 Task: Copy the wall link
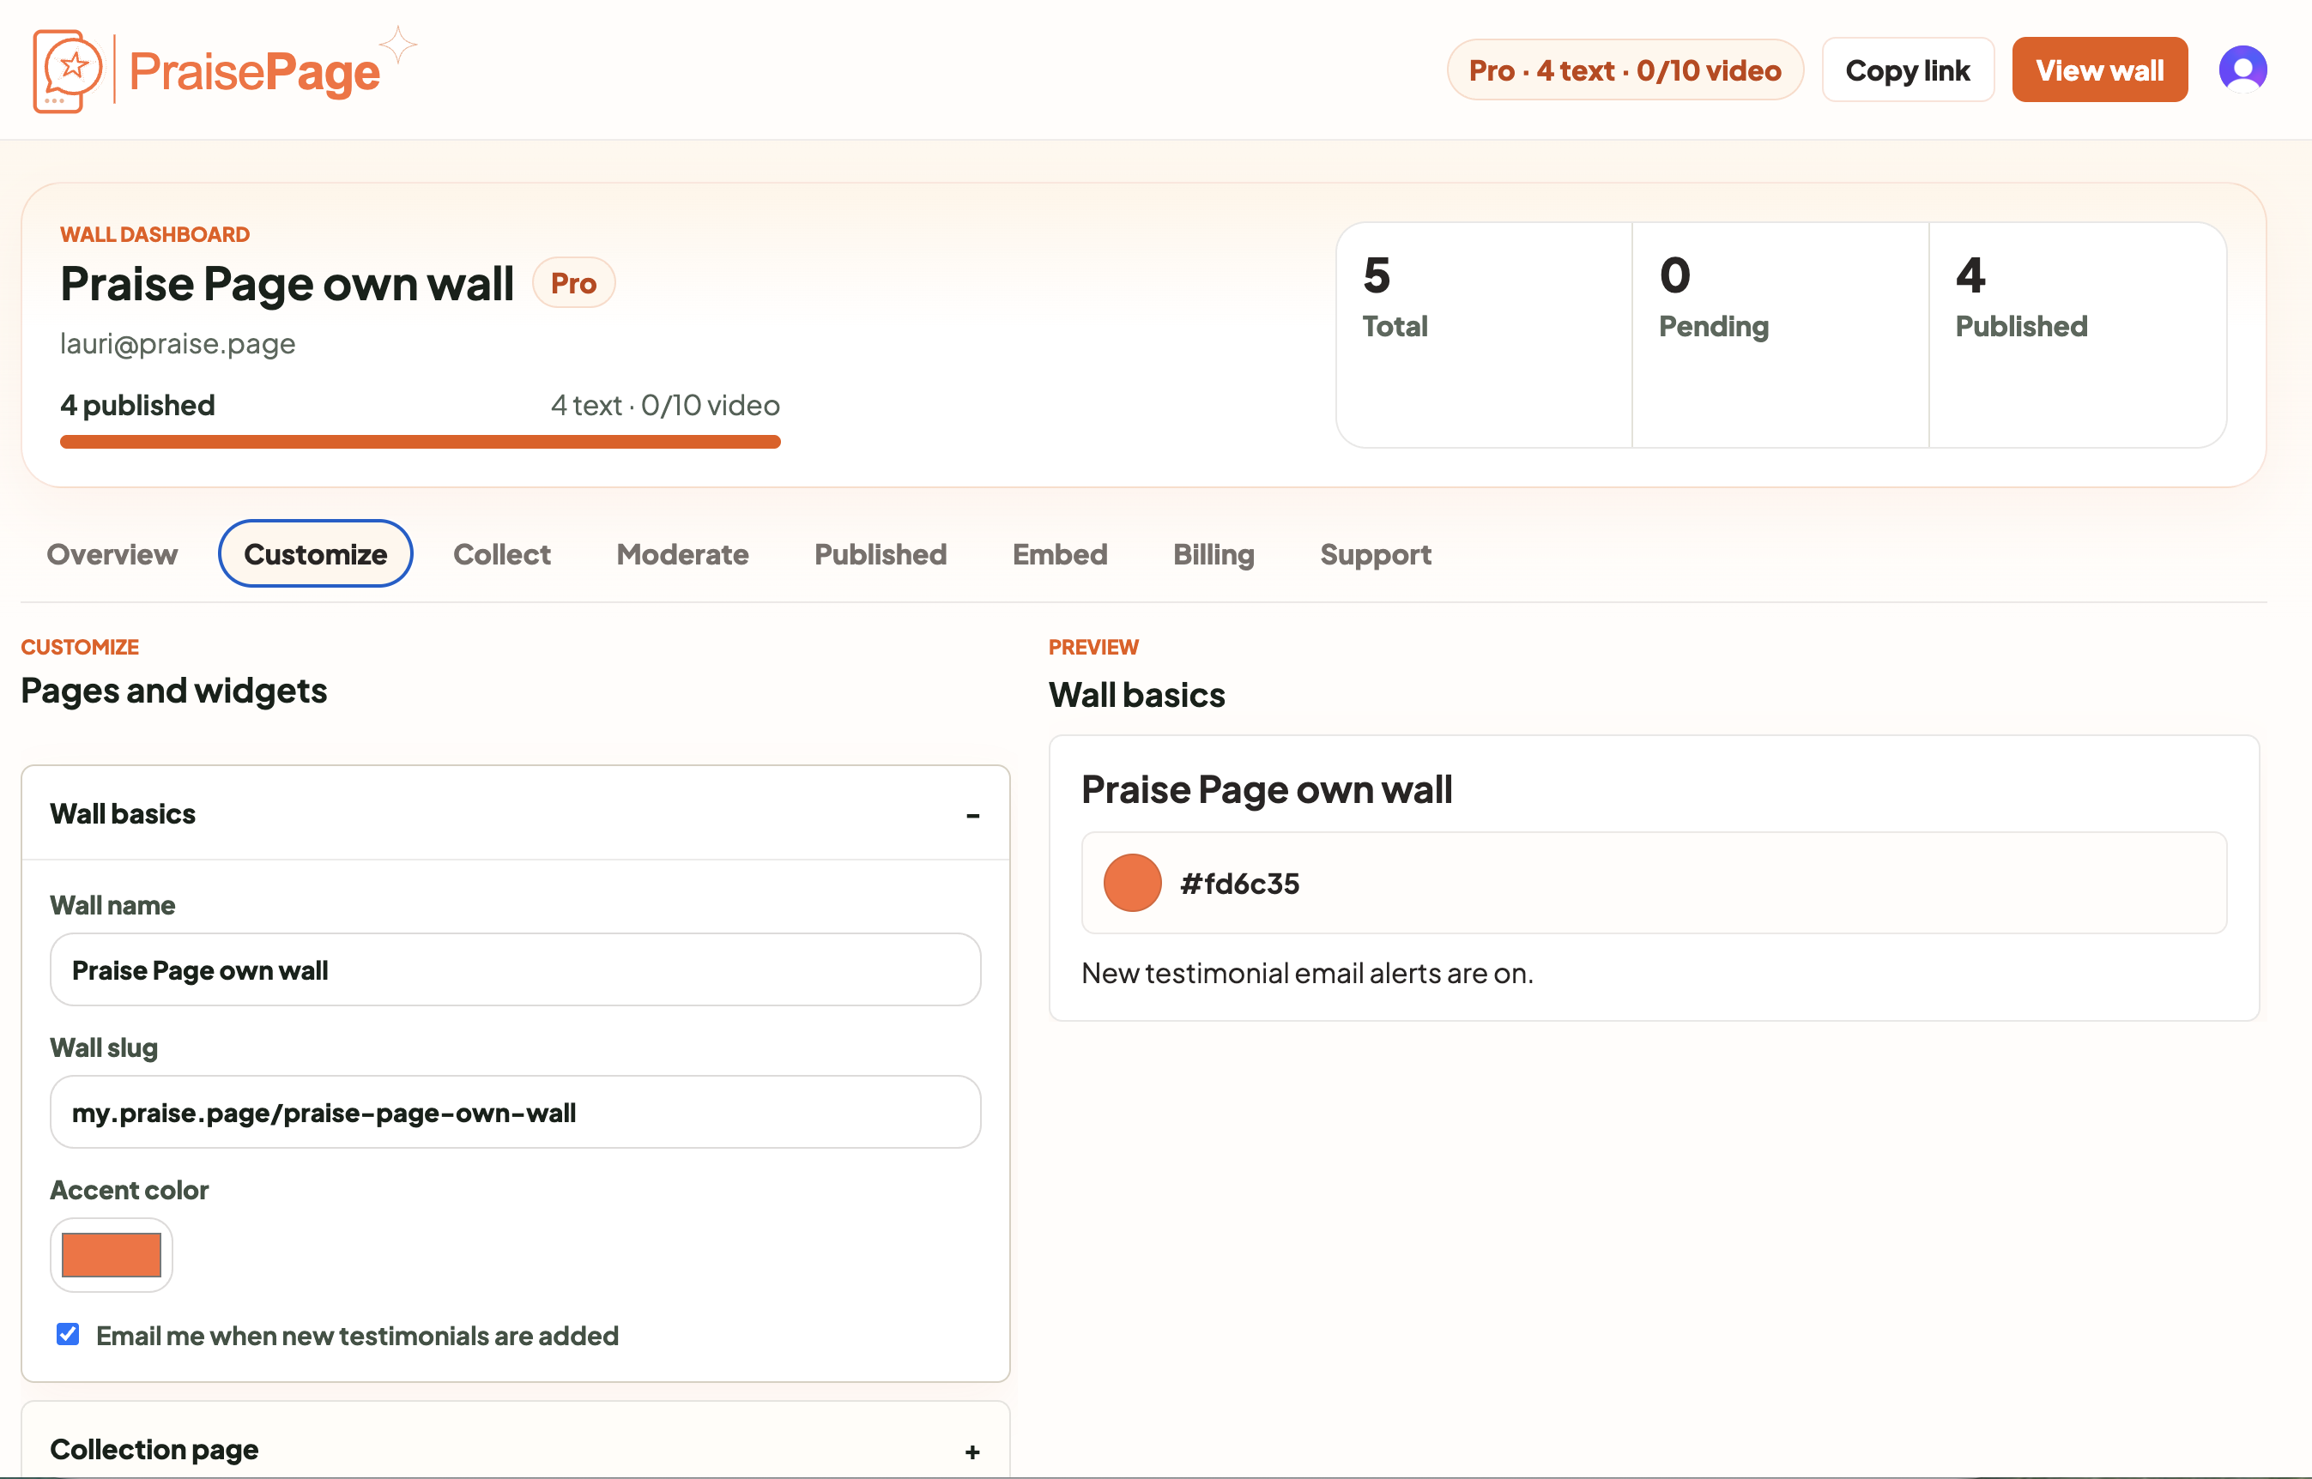pos(1908,70)
